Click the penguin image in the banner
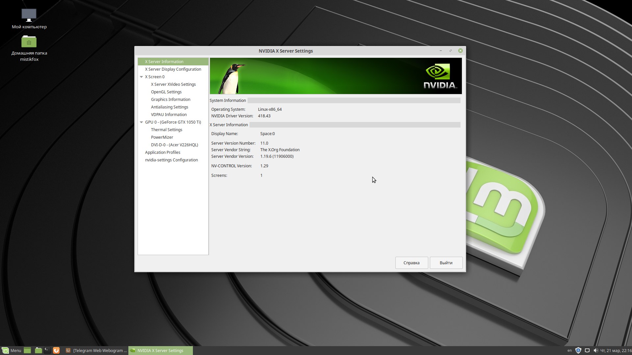The width and height of the screenshot is (632, 355). click(x=232, y=78)
